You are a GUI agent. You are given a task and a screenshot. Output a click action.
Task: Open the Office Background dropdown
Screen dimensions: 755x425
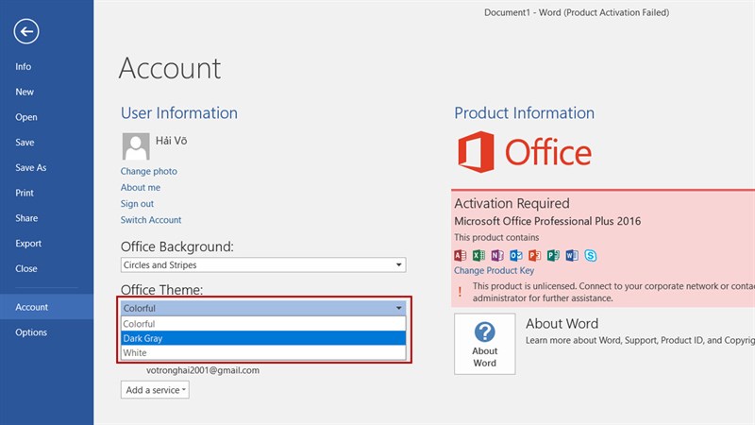pyautogui.click(x=263, y=265)
